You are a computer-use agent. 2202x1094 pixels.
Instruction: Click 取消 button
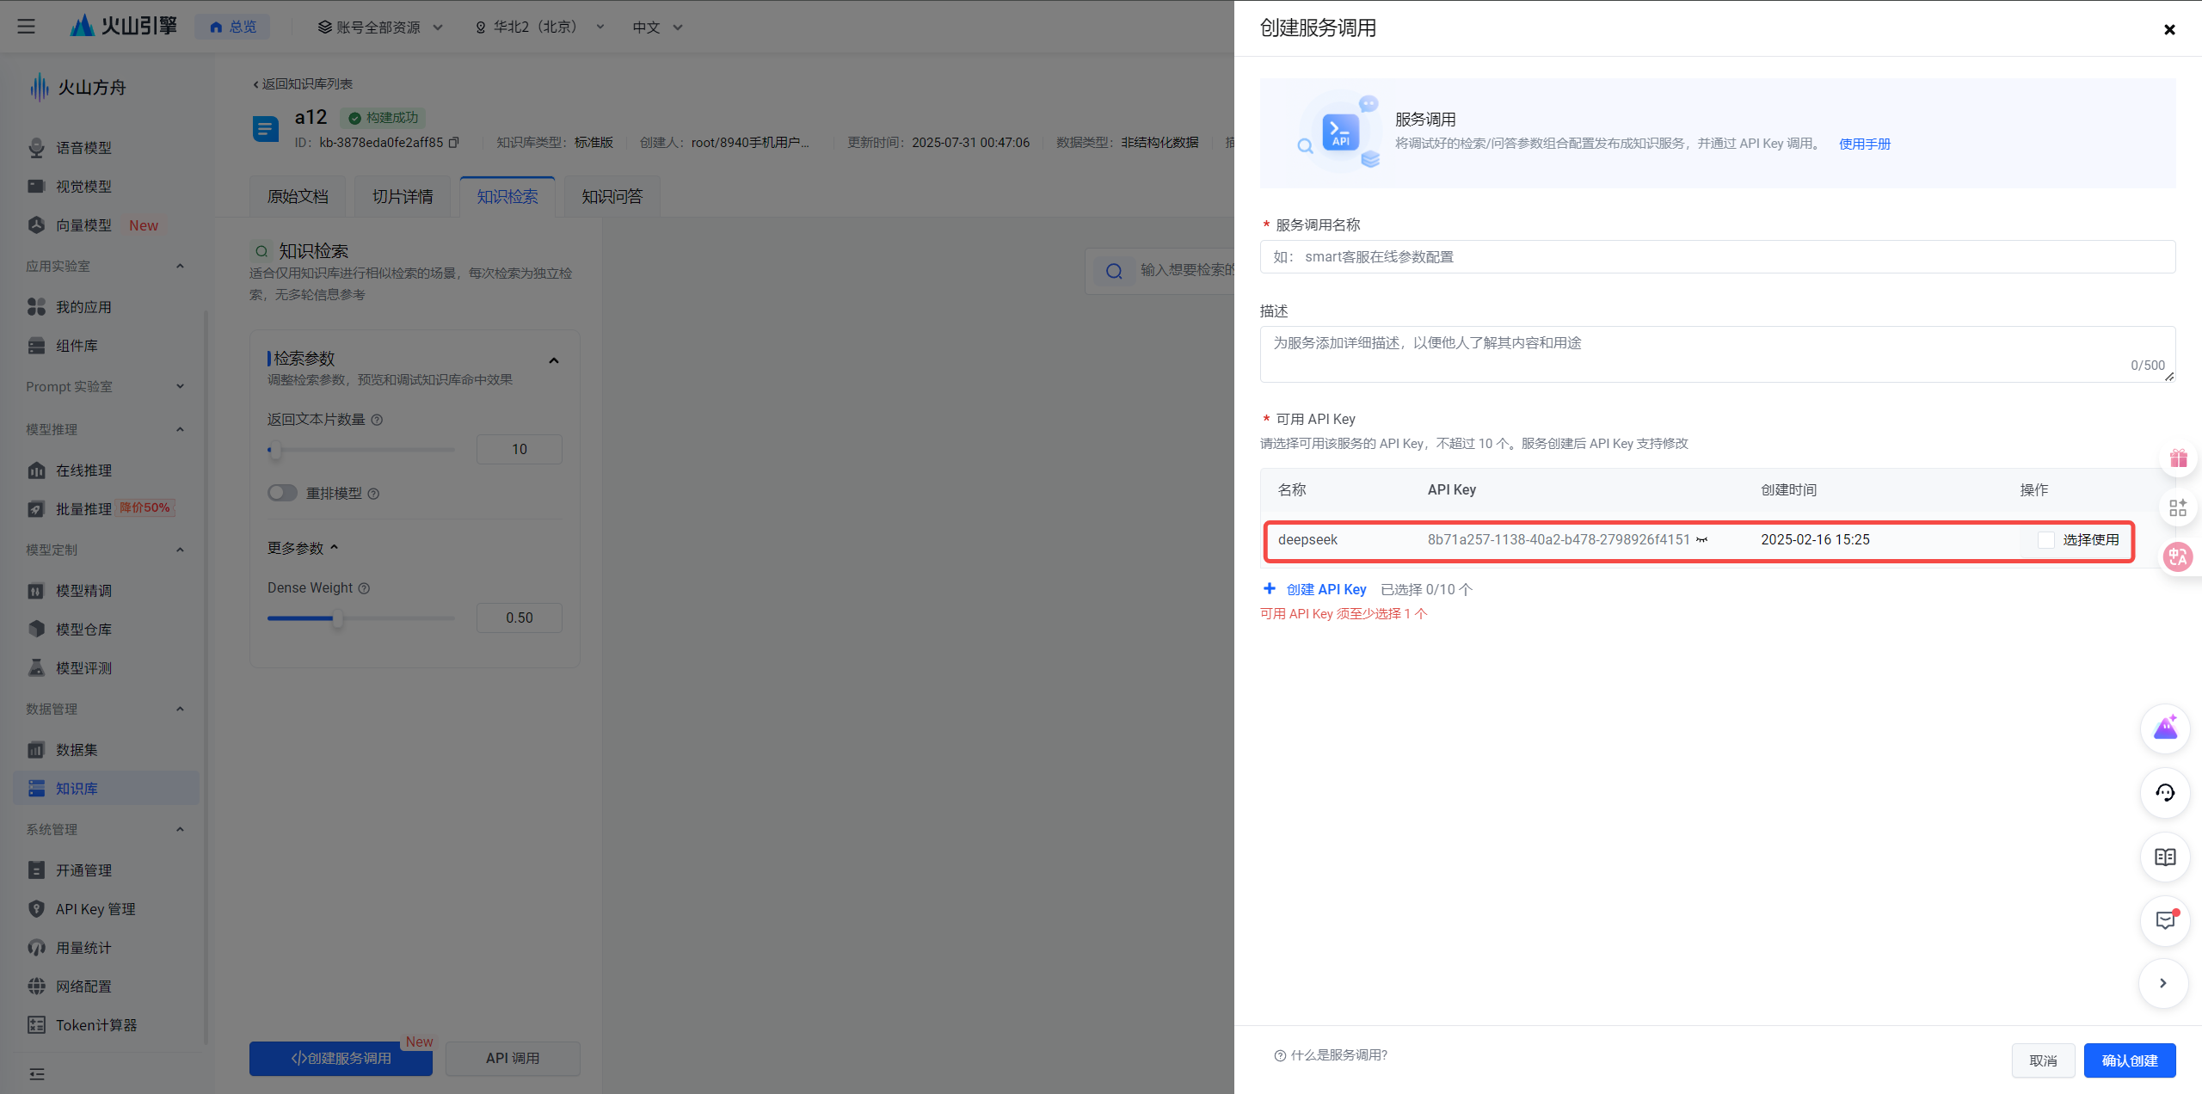[x=2043, y=1060]
